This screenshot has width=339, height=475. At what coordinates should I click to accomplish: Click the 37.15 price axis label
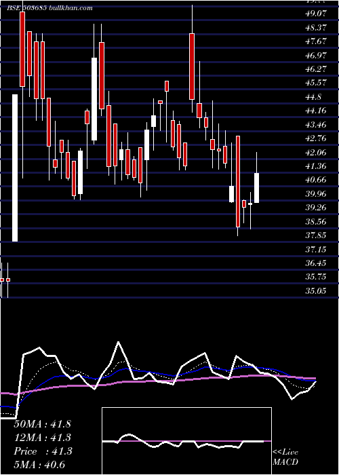tap(317, 249)
